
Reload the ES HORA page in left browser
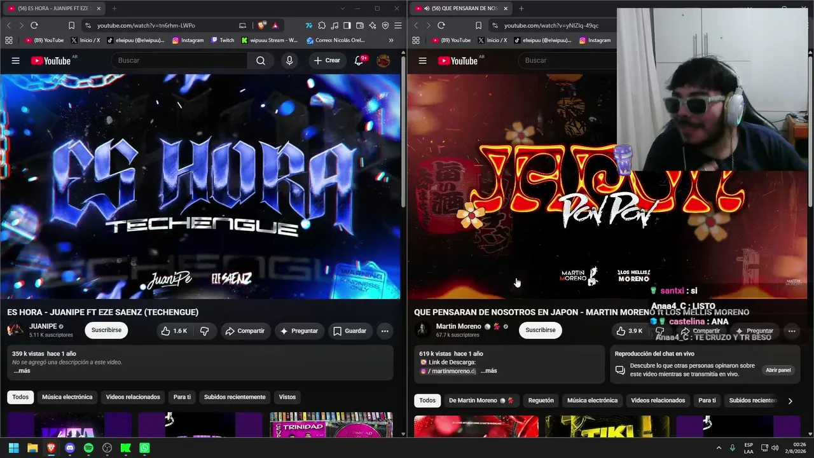click(34, 25)
